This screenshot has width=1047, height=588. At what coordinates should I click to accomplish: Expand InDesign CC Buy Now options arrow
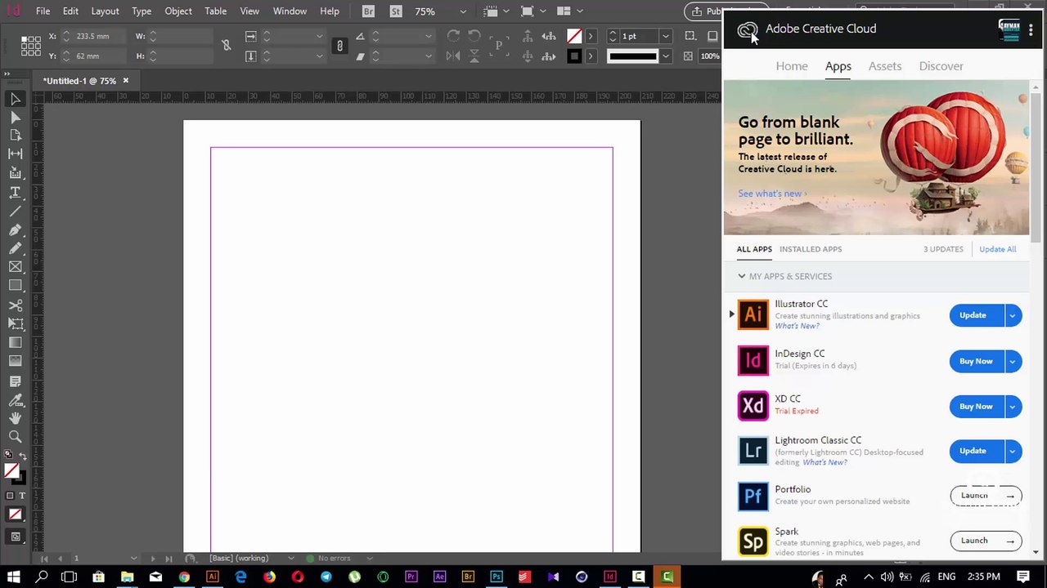(1012, 361)
